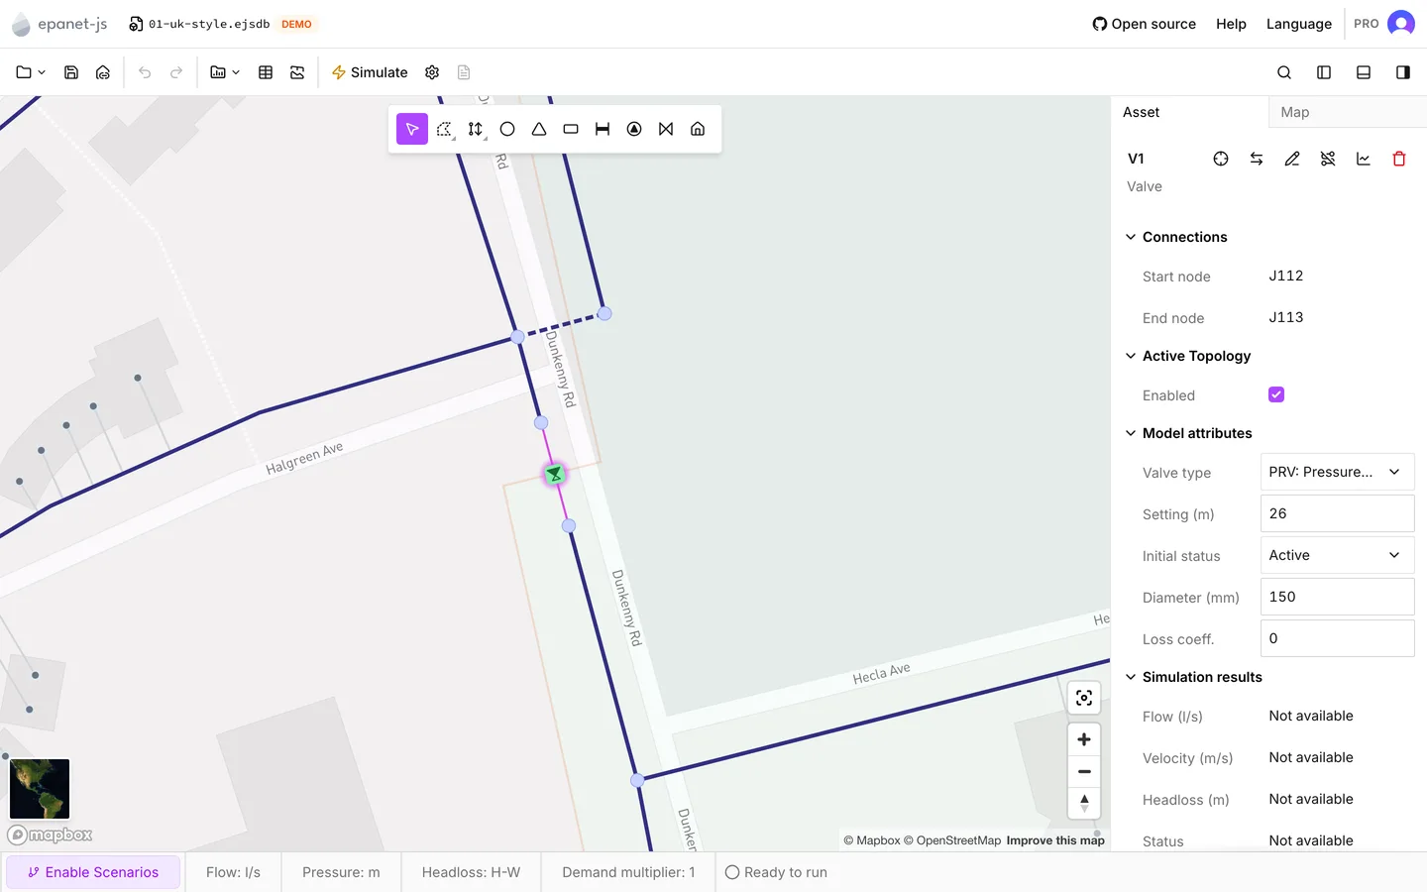Select the green valve V1 on map
1427x892 pixels.
click(x=555, y=475)
